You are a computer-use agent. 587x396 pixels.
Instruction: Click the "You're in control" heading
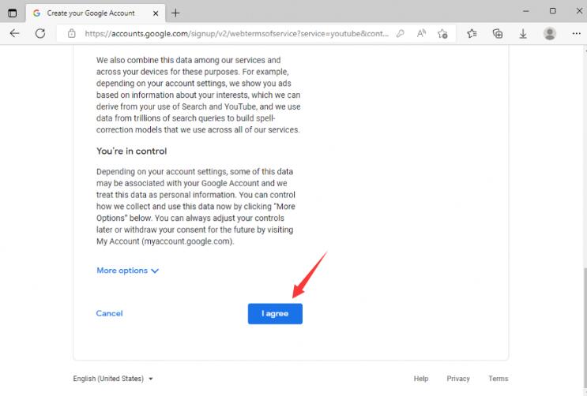(131, 151)
